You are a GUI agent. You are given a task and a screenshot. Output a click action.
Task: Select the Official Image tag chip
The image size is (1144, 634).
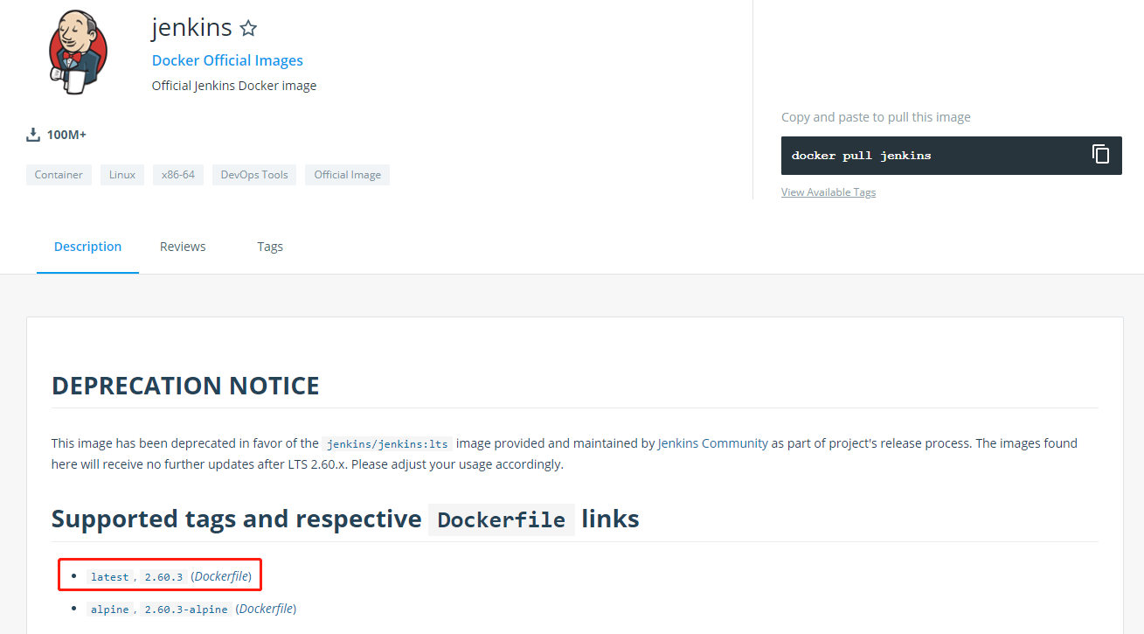point(347,175)
